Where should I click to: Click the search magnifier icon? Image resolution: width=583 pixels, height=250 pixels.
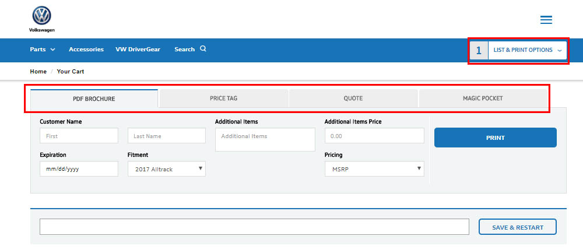tap(203, 49)
